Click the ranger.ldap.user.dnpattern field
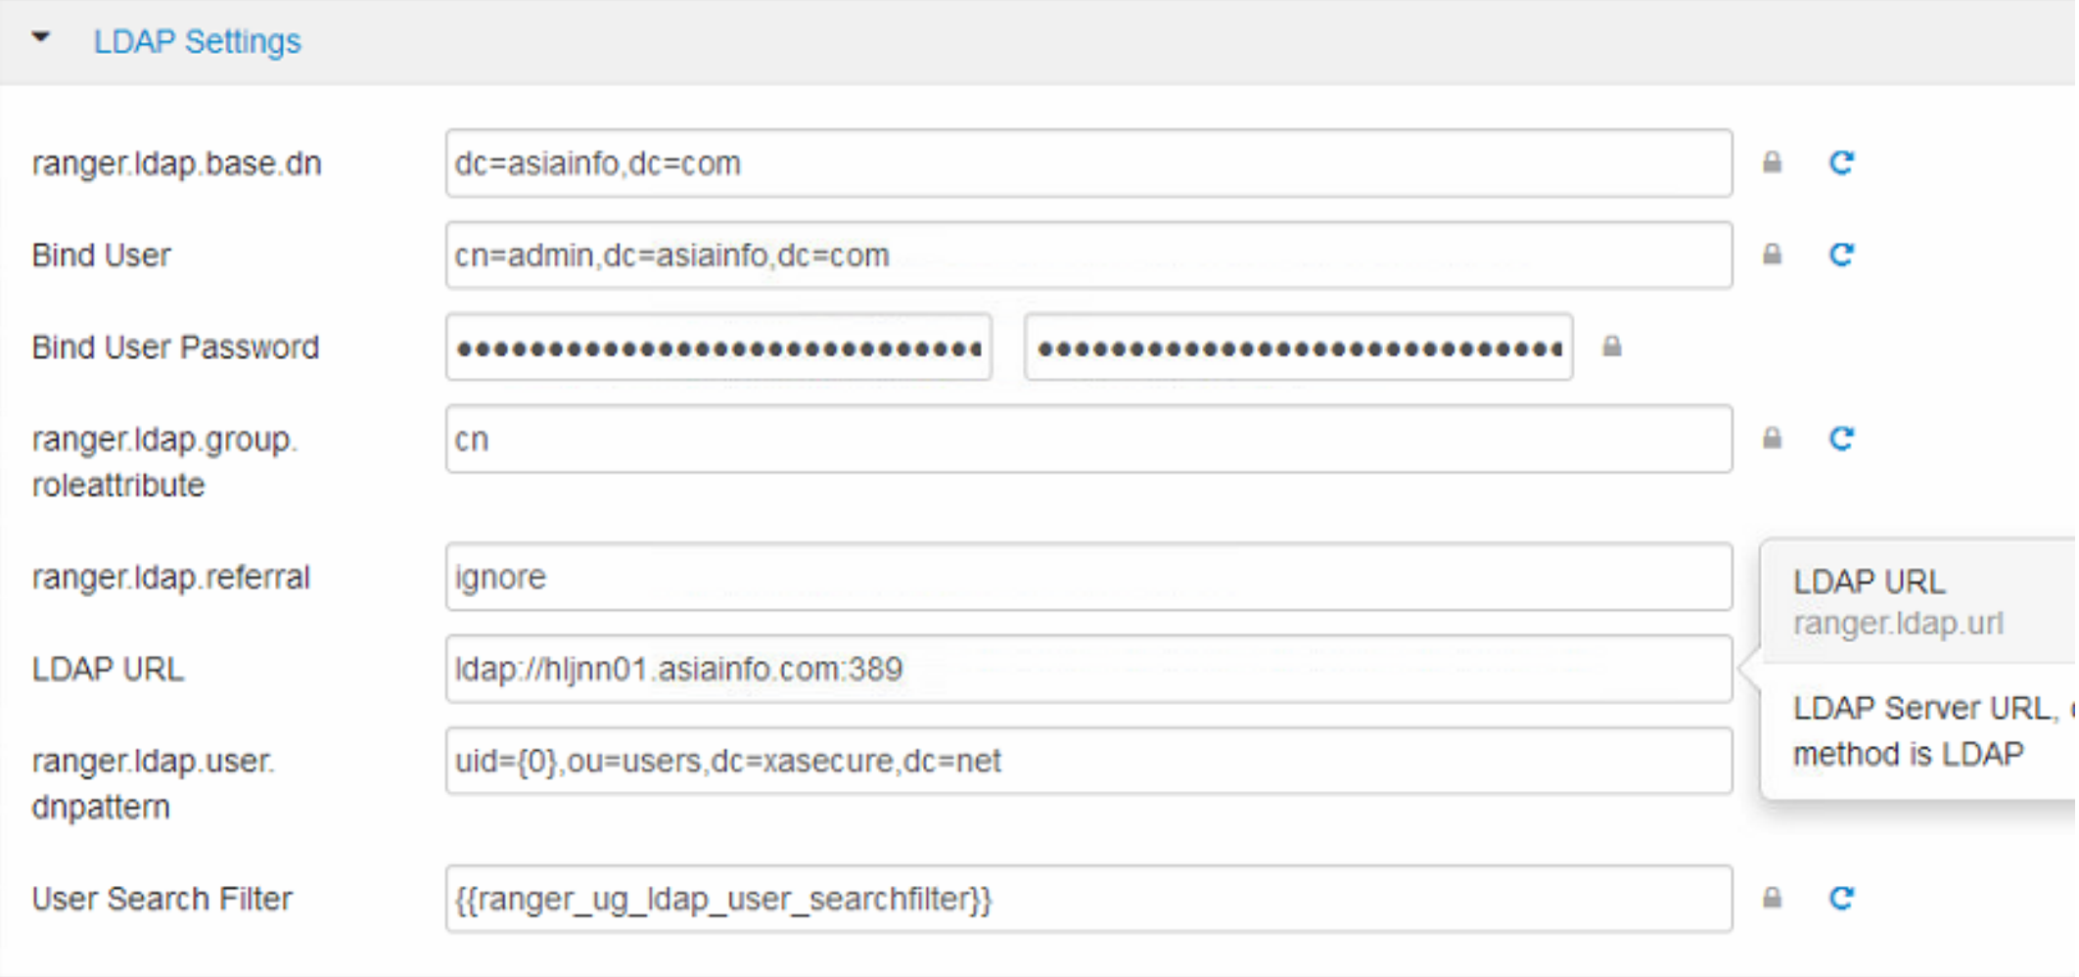This screenshot has height=977, width=2079. click(x=1088, y=761)
